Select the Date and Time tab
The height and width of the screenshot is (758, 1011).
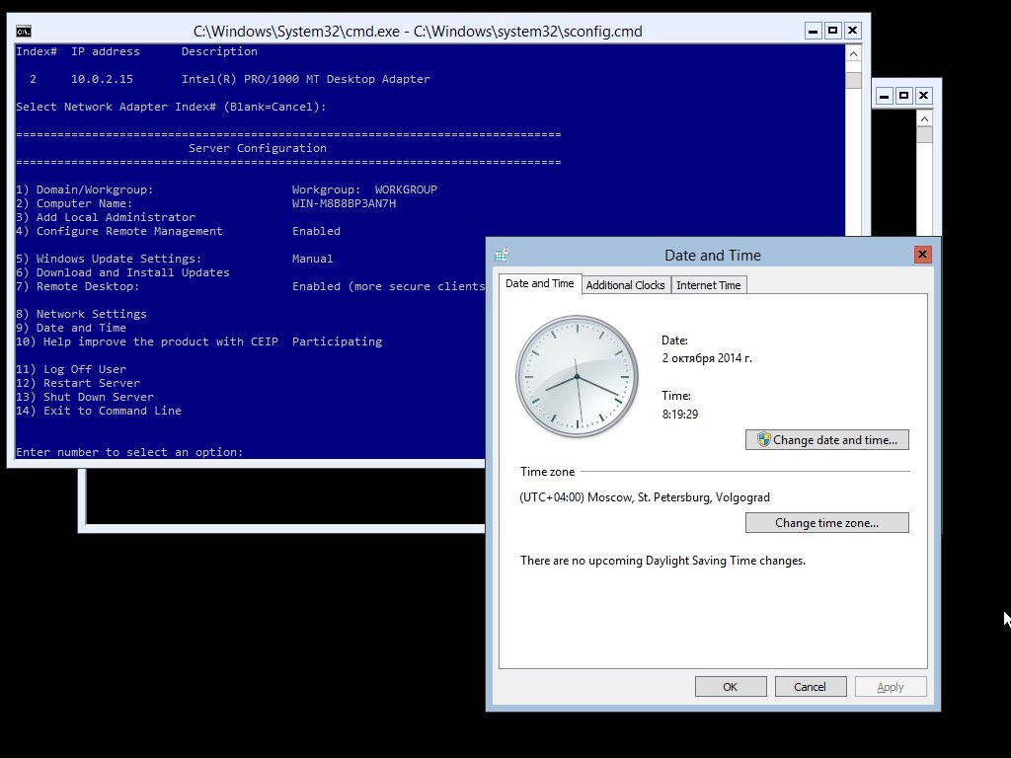[540, 283]
